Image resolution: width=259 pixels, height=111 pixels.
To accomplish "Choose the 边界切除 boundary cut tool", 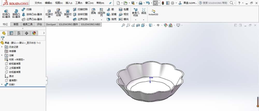I will click(80, 19).
